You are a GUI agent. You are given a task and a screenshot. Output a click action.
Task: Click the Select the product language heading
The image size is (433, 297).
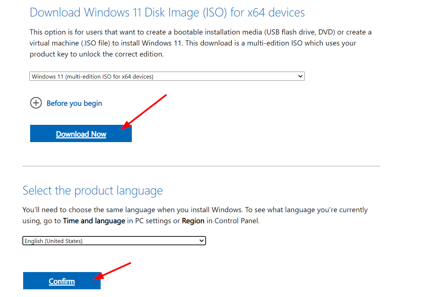point(93,191)
